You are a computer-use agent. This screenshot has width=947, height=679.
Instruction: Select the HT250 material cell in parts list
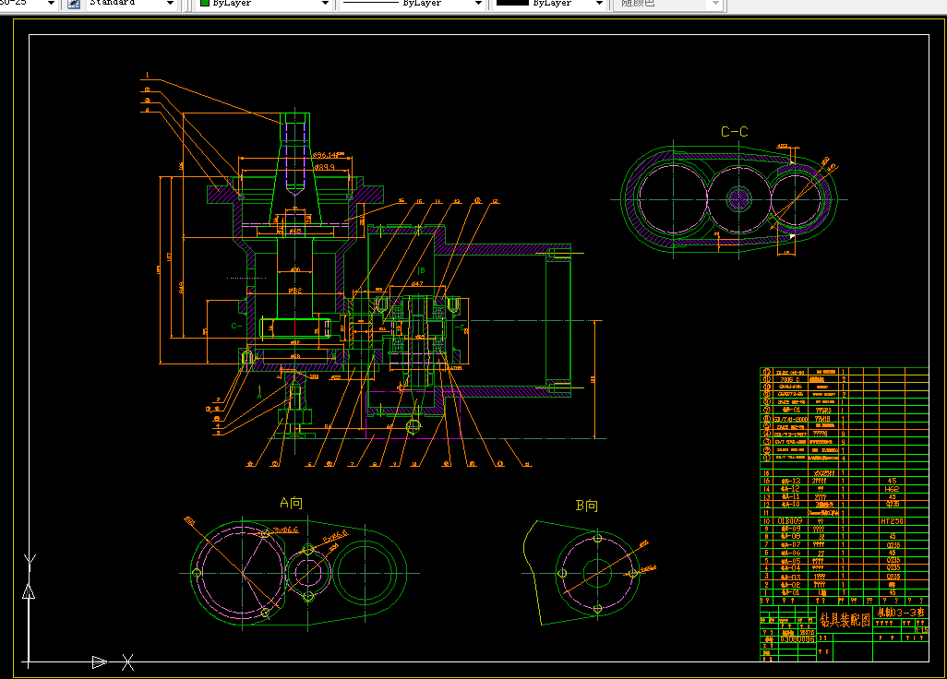(892, 521)
